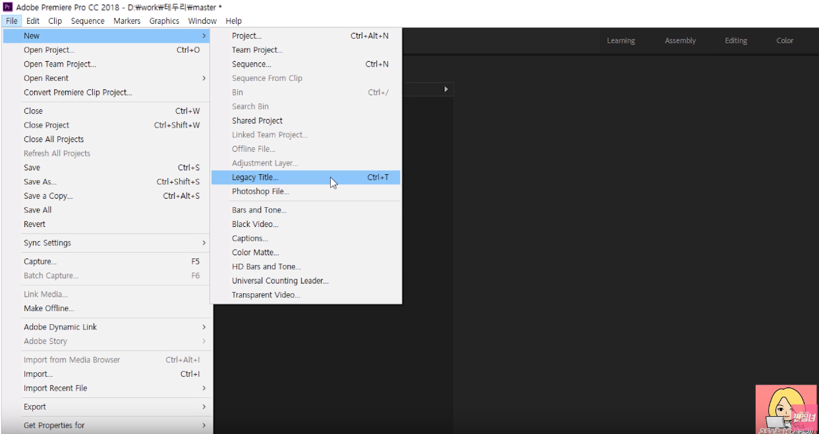The image size is (819, 434).
Task: Choose Universal Counting Leader...
Action: (x=306, y=281)
